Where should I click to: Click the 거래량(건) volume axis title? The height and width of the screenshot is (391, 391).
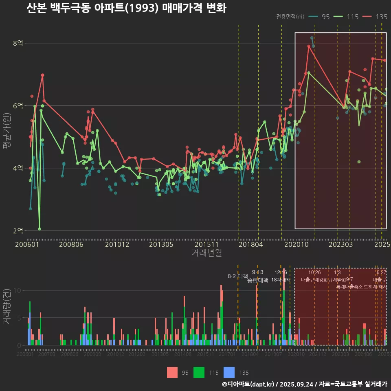7,307
